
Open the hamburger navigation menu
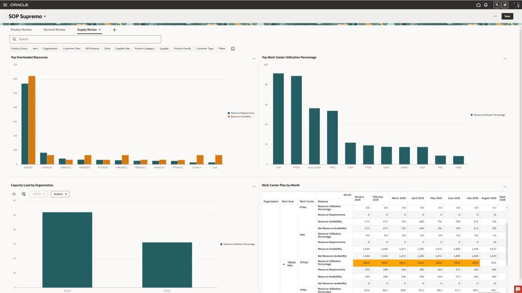5,5
